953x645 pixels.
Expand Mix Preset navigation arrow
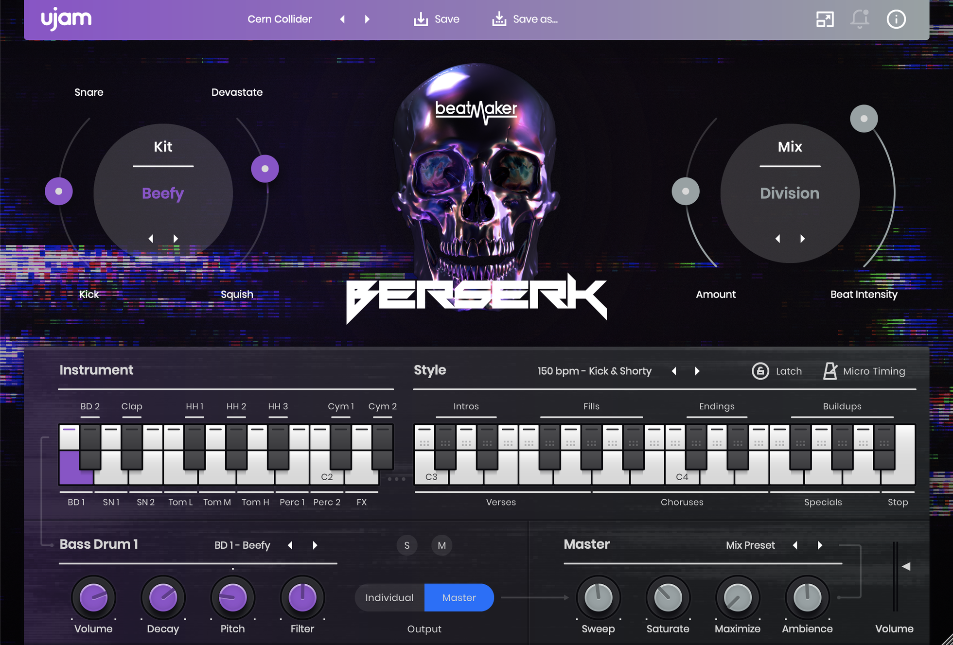[820, 544]
